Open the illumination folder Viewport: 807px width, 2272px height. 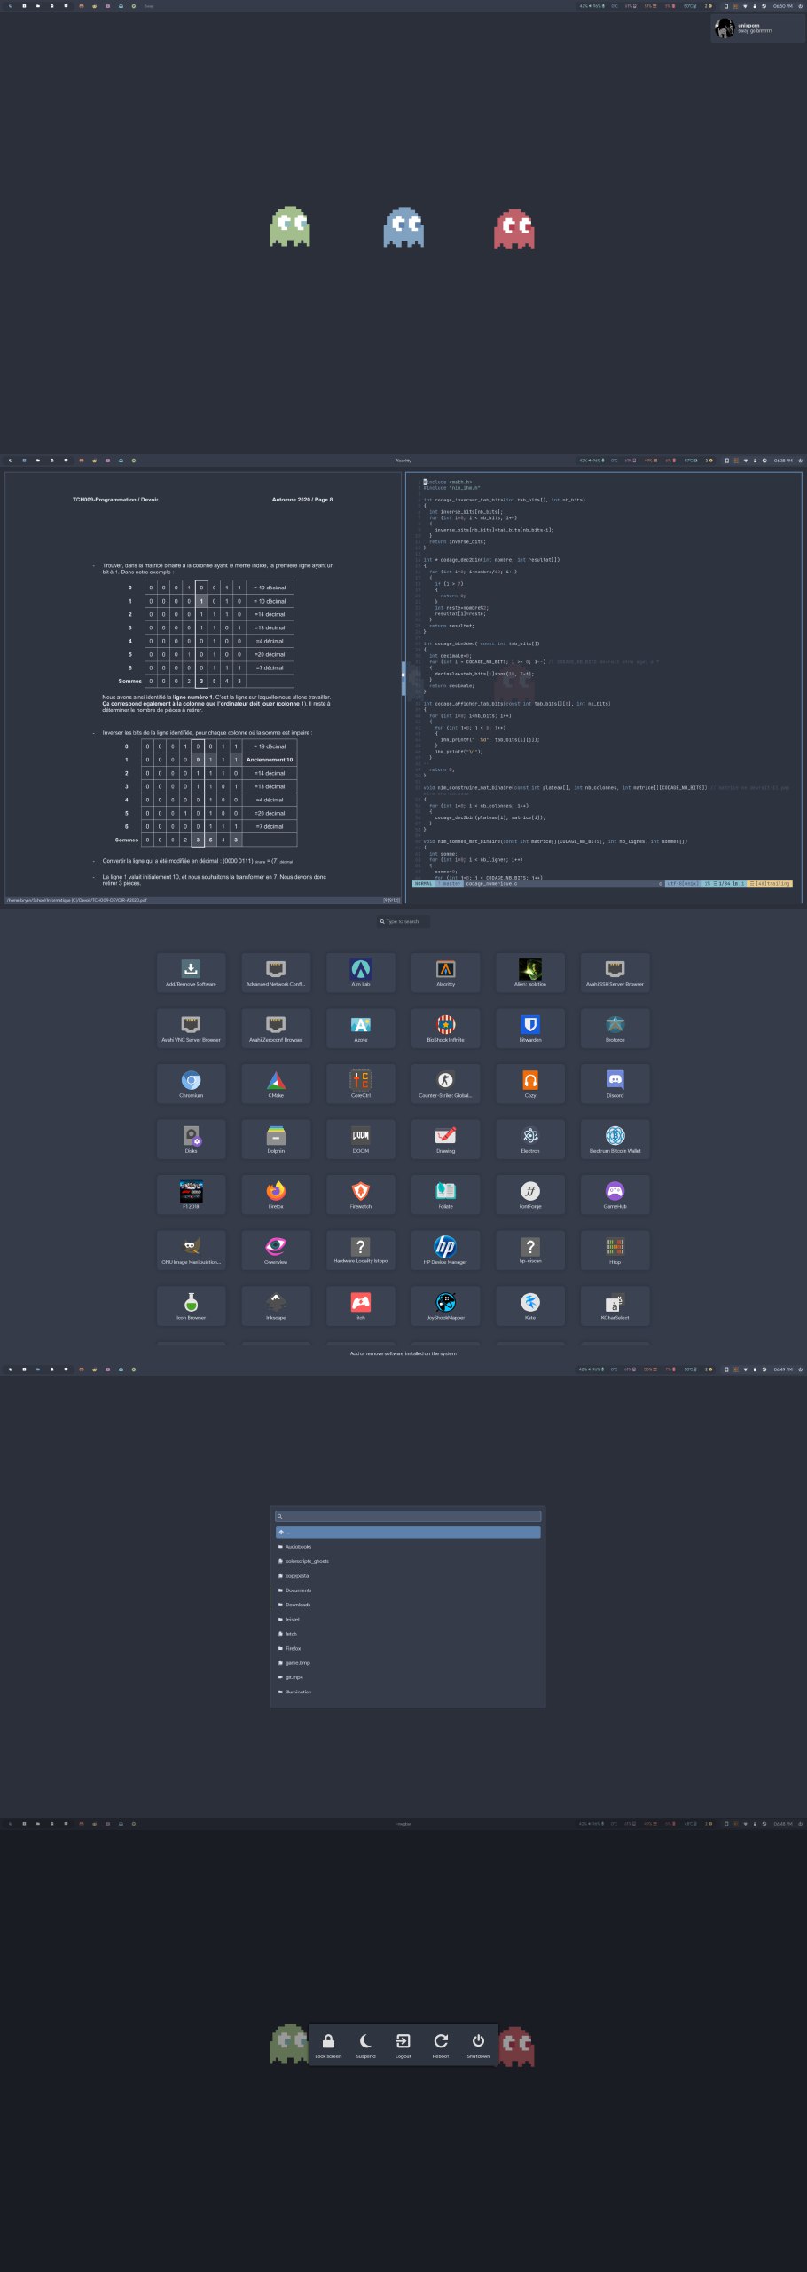pos(408,1692)
